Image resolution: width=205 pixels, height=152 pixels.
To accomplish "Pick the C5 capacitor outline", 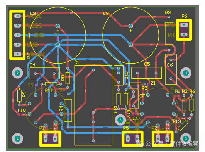I will click(x=146, y=73).
